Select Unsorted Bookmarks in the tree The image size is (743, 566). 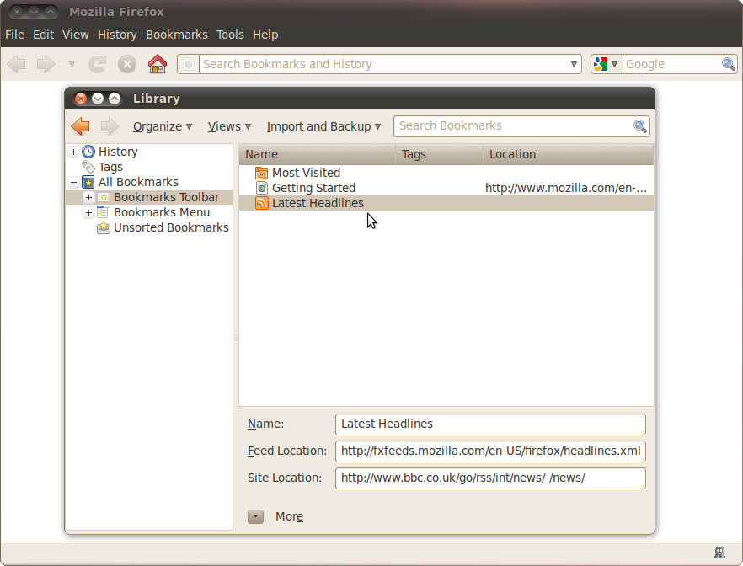click(x=171, y=227)
